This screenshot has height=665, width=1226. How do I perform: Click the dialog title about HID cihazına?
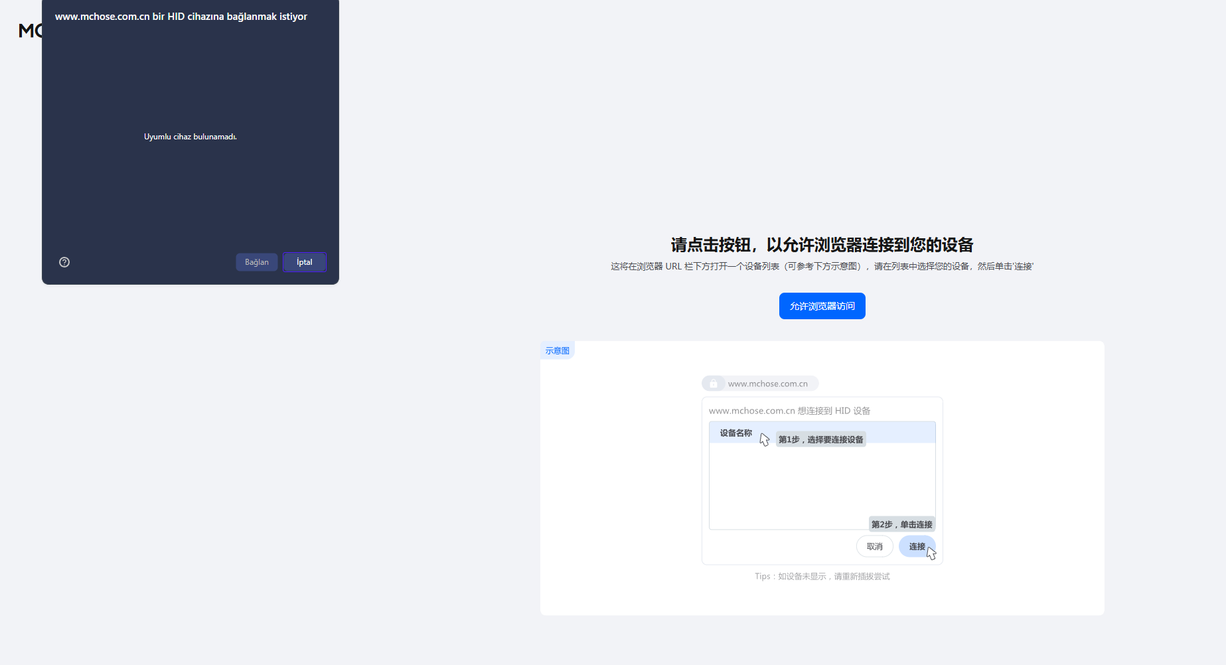181,17
